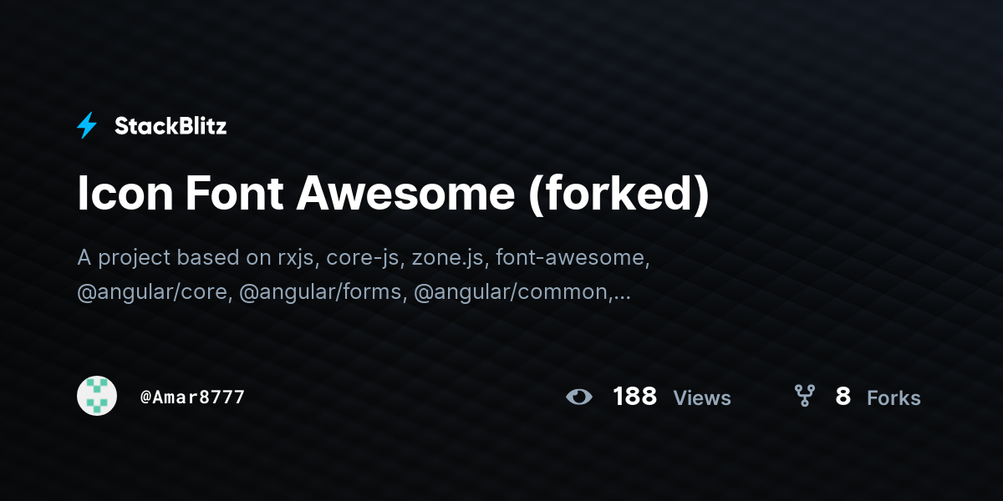This screenshot has width=1003, height=501.
Task: Click the forks branch icon
Action: tap(804, 396)
